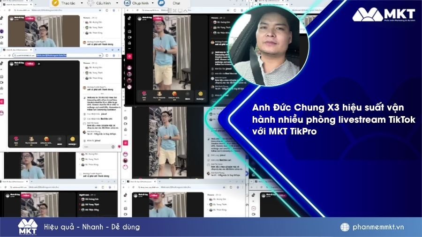
Task: Browser back arrow in top-center window toolbar
Action: click(128, 10)
